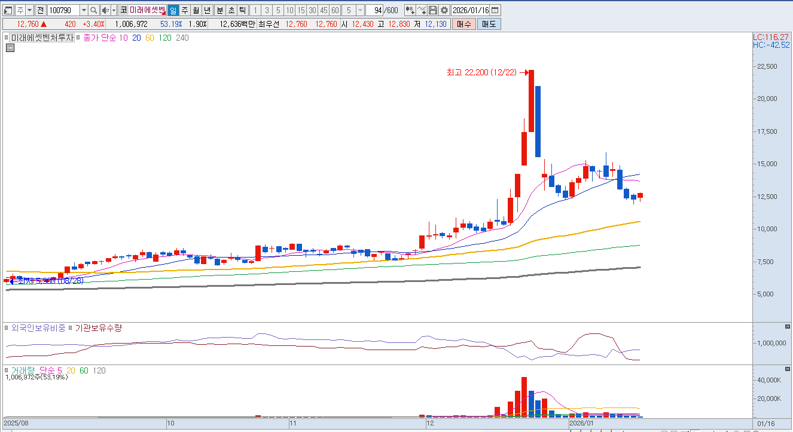793x432 pixels.
Task: Expand the dropdown arrow next to 주
Action: point(29,10)
